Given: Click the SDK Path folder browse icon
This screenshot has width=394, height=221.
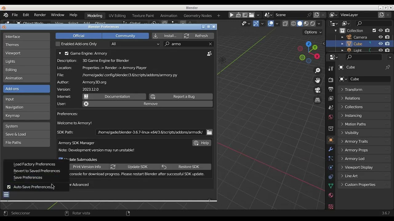Looking at the screenshot, I should coord(209,132).
